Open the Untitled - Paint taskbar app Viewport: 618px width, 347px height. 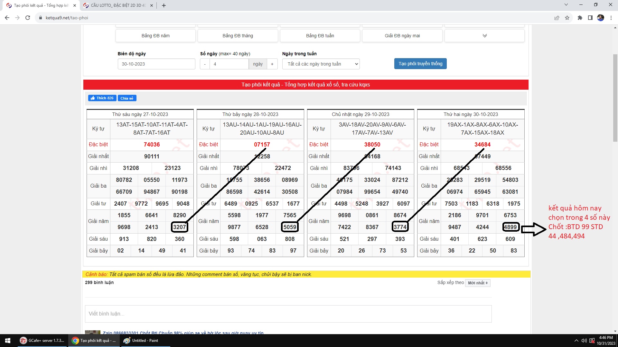tap(141, 341)
